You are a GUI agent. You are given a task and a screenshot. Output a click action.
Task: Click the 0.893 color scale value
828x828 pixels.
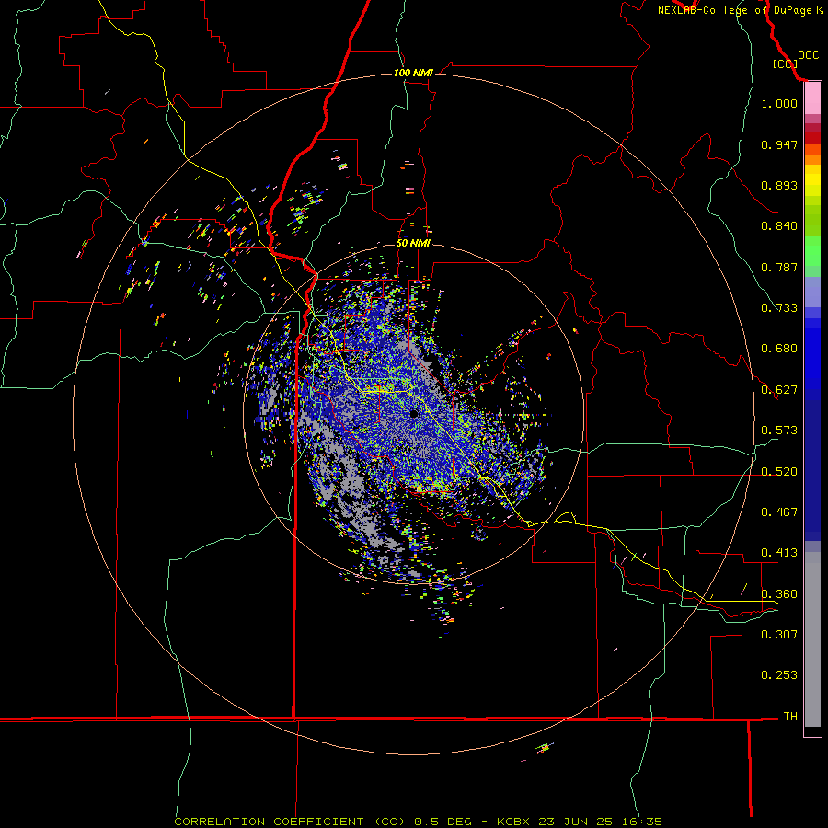(779, 185)
